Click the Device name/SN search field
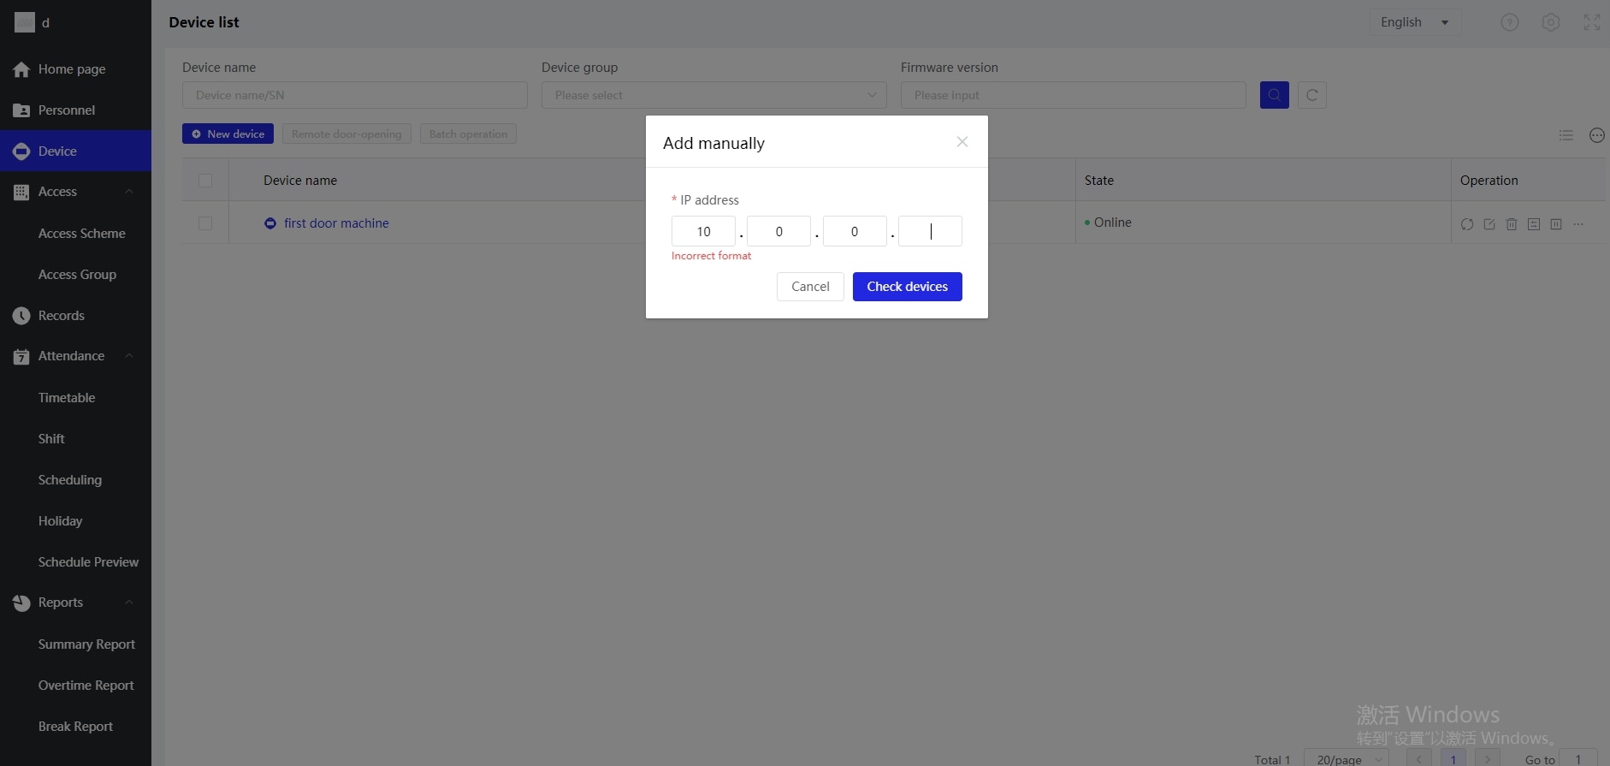This screenshot has height=766, width=1610. point(355,95)
